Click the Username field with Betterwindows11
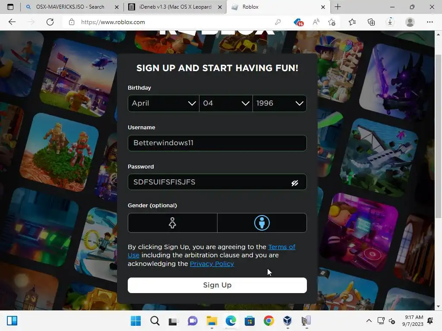The height and width of the screenshot is (331, 442). (x=218, y=143)
